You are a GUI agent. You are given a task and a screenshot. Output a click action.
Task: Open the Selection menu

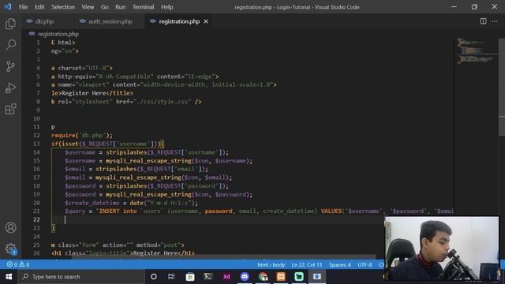tap(63, 7)
